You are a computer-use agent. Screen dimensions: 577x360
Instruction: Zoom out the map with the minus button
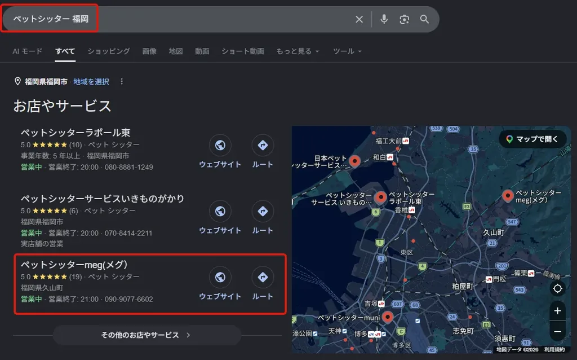click(557, 332)
